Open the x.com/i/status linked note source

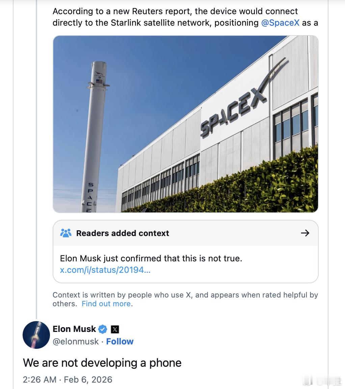pos(105,270)
